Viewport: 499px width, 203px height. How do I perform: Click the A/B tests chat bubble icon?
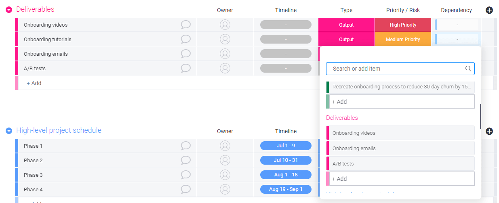click(x=185, y=69)
